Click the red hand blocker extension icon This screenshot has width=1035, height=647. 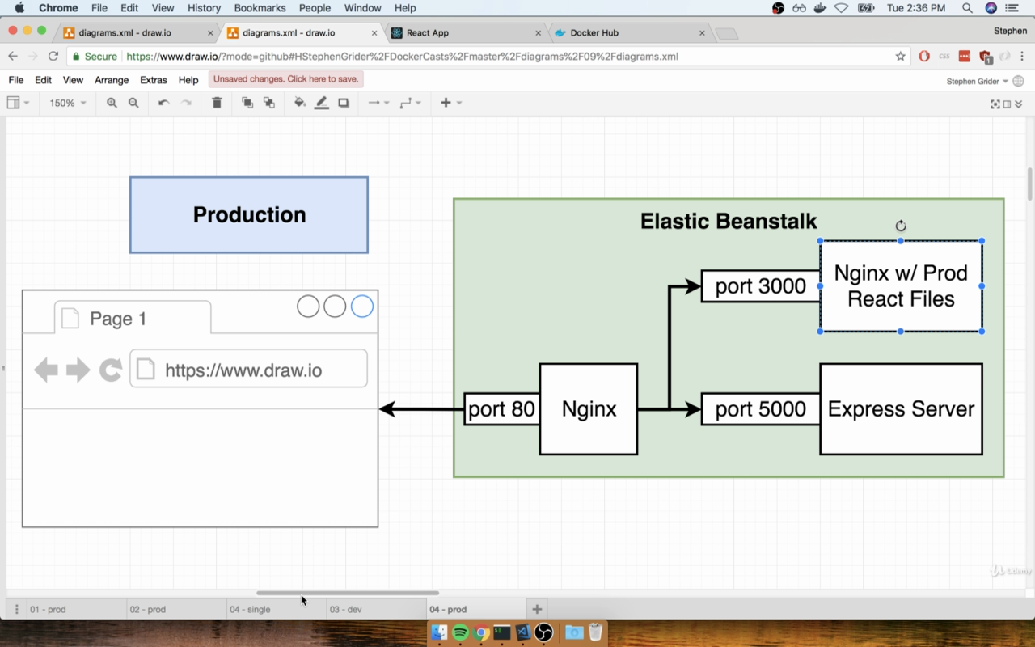924,57
